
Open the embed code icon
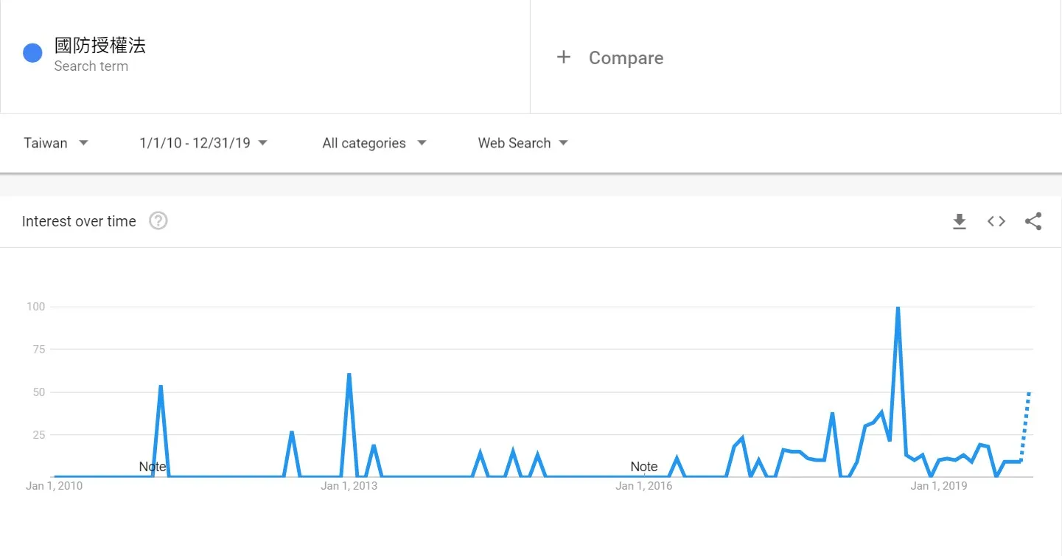point(996,221)
